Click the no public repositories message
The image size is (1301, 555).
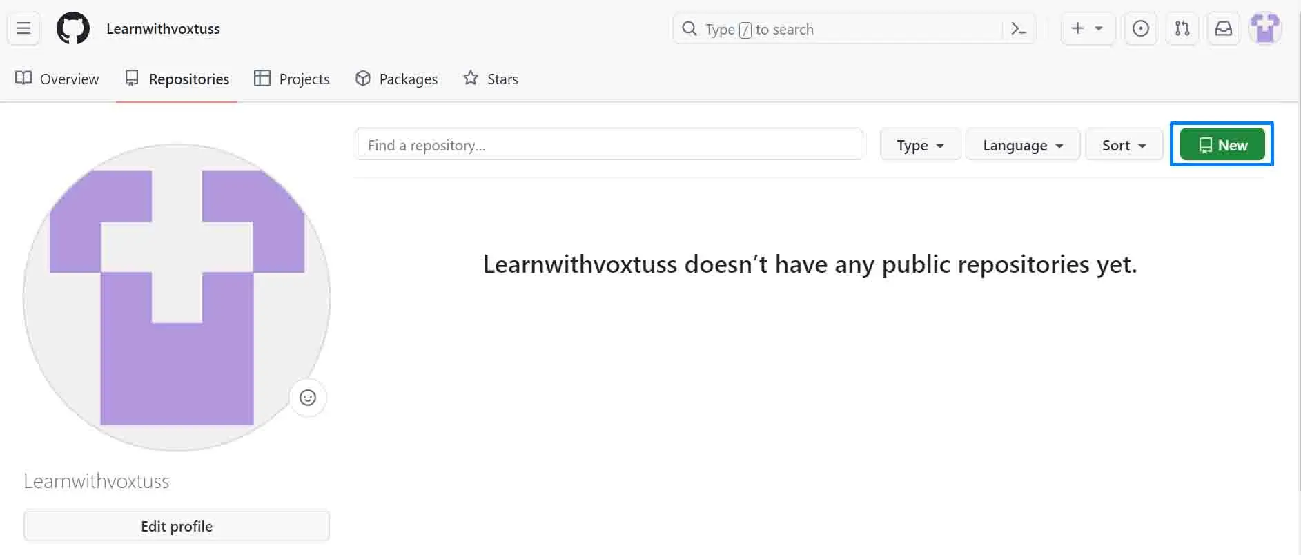810,264
